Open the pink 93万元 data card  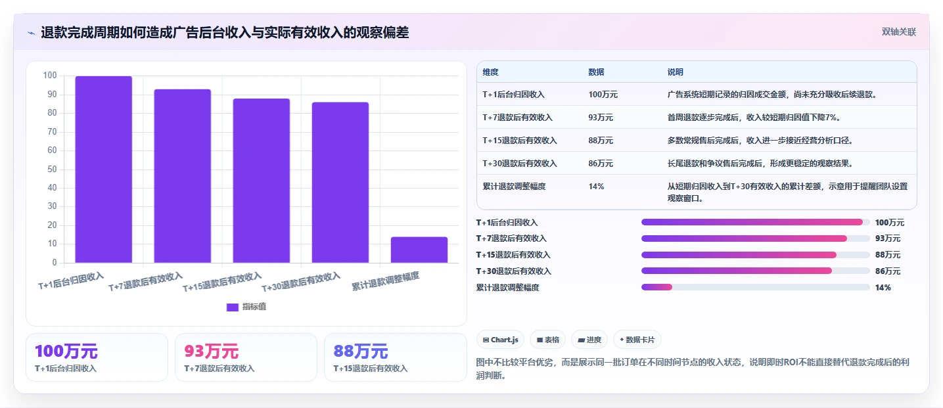(246, 357)
